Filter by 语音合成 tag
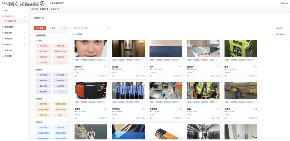290x141 pixels. [x=44, y=127]
